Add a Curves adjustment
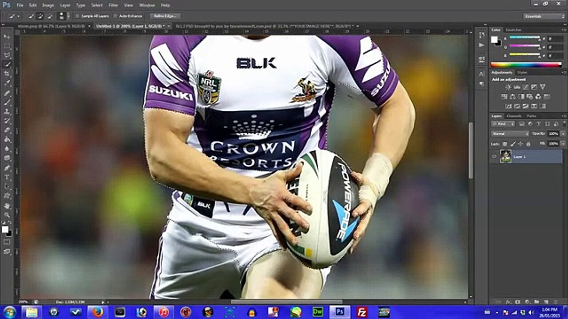 click(x=525, y=87)
